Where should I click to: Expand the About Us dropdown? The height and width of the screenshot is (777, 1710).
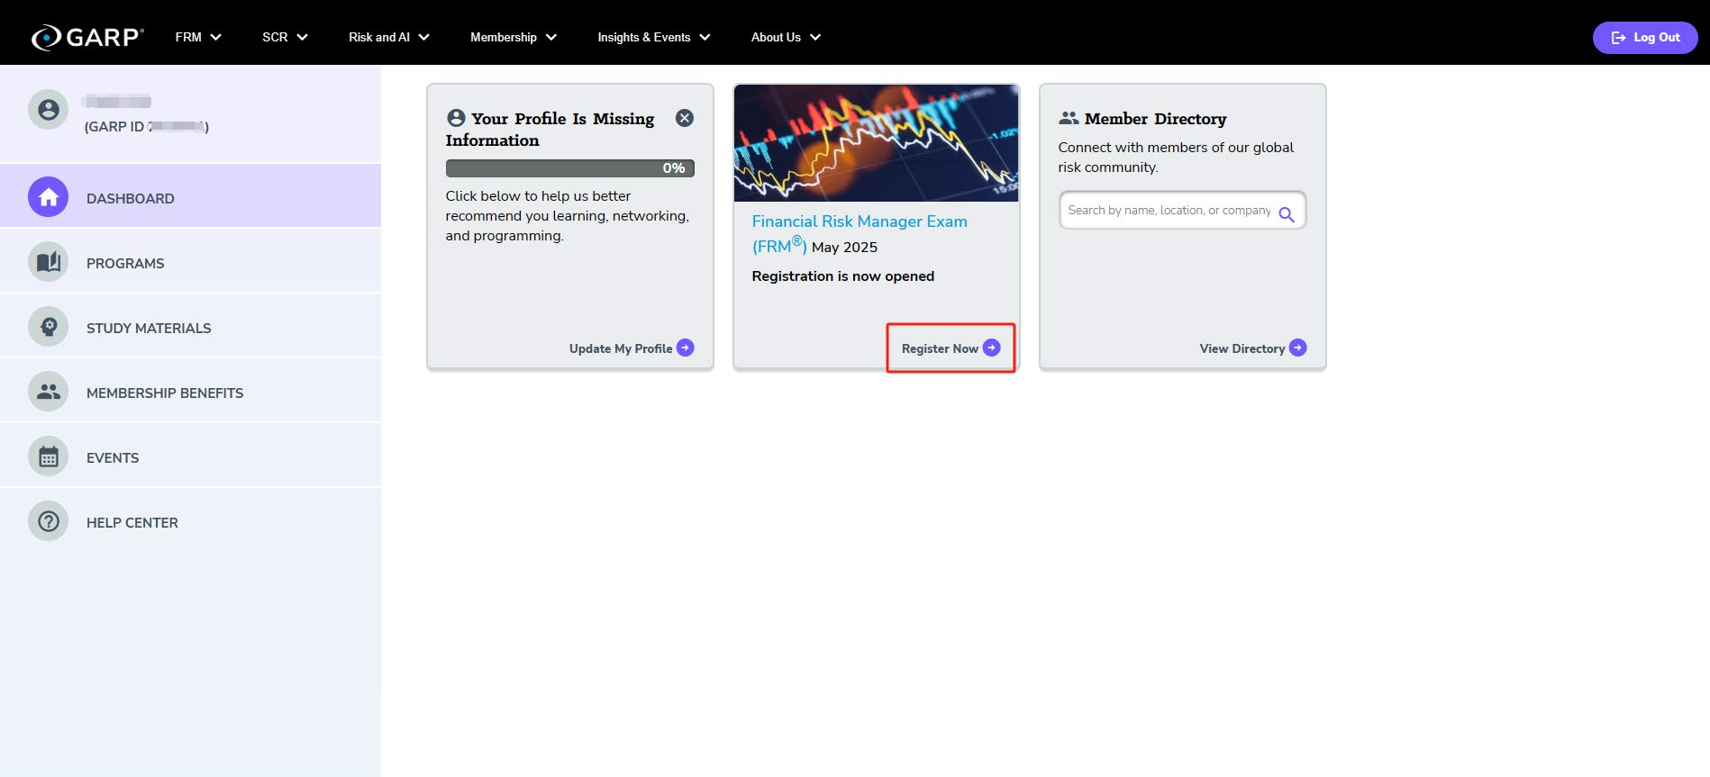click(x=786, y=37)
